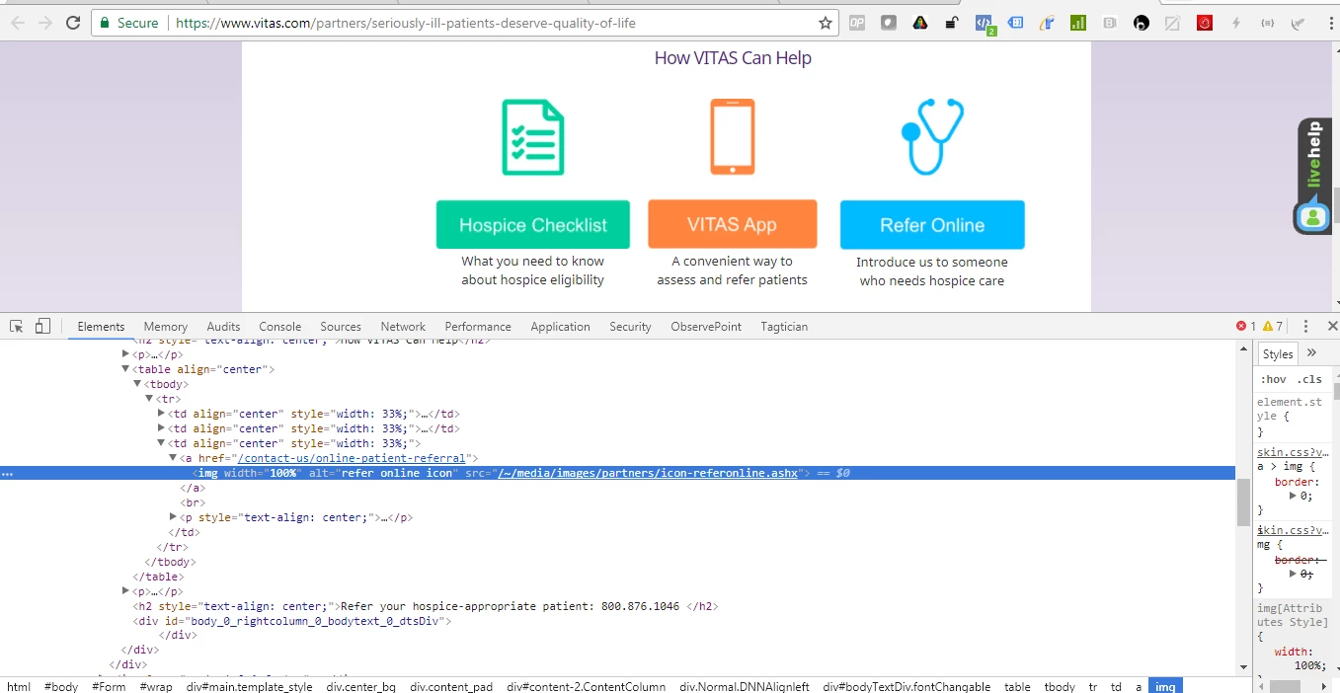Click the Refer Online button

pyautogui.click(x=932, y=225)
